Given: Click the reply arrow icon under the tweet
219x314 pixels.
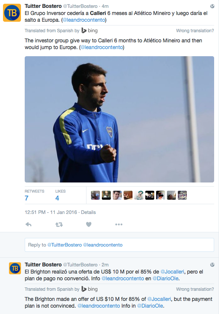Looking at the screenshot, I should tap(28, 224).
